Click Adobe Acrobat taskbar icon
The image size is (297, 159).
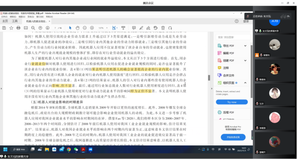click(x=83, y=149)
